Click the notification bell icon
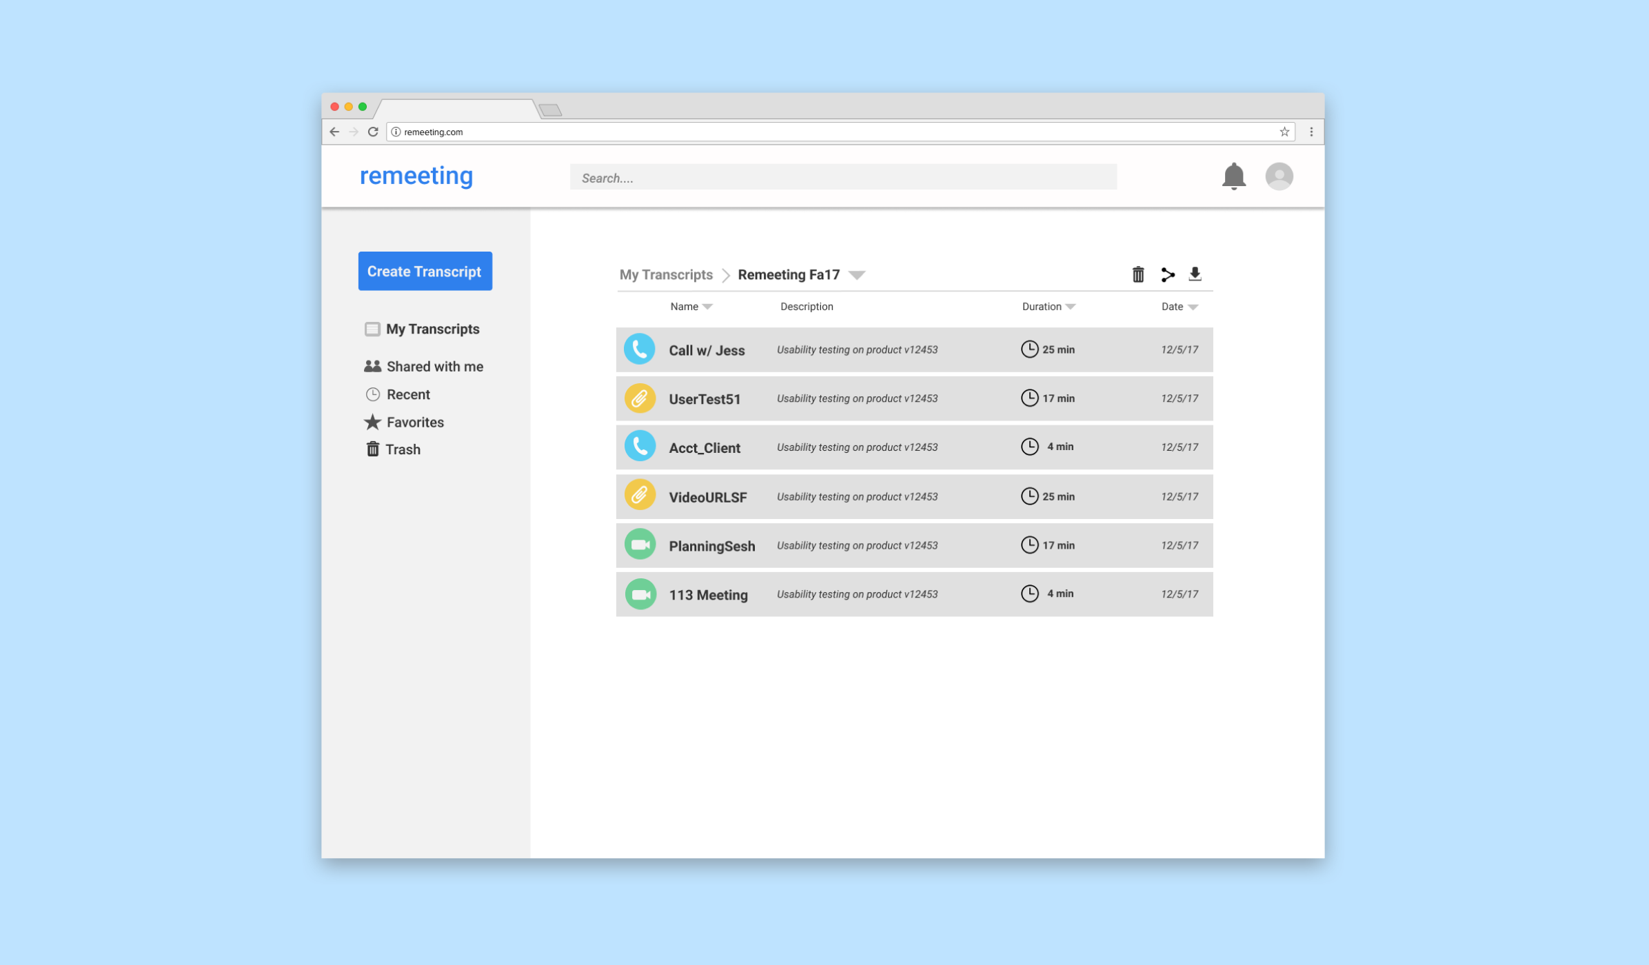1649x965 pixels. [1233, 176]
